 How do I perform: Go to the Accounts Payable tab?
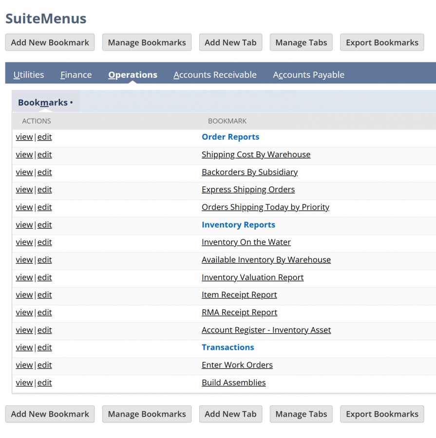308,74
